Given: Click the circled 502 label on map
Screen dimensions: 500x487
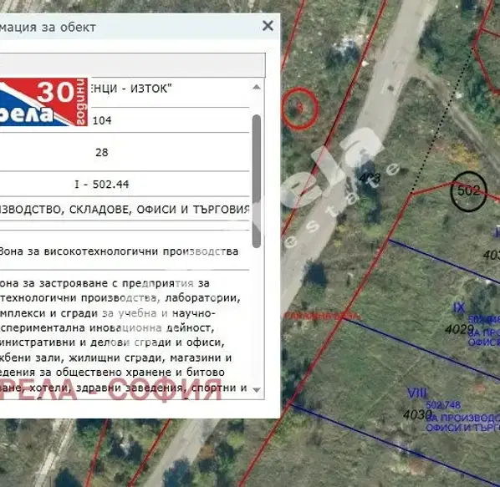Looking at the screenshot, I should [x=468, y=191].
